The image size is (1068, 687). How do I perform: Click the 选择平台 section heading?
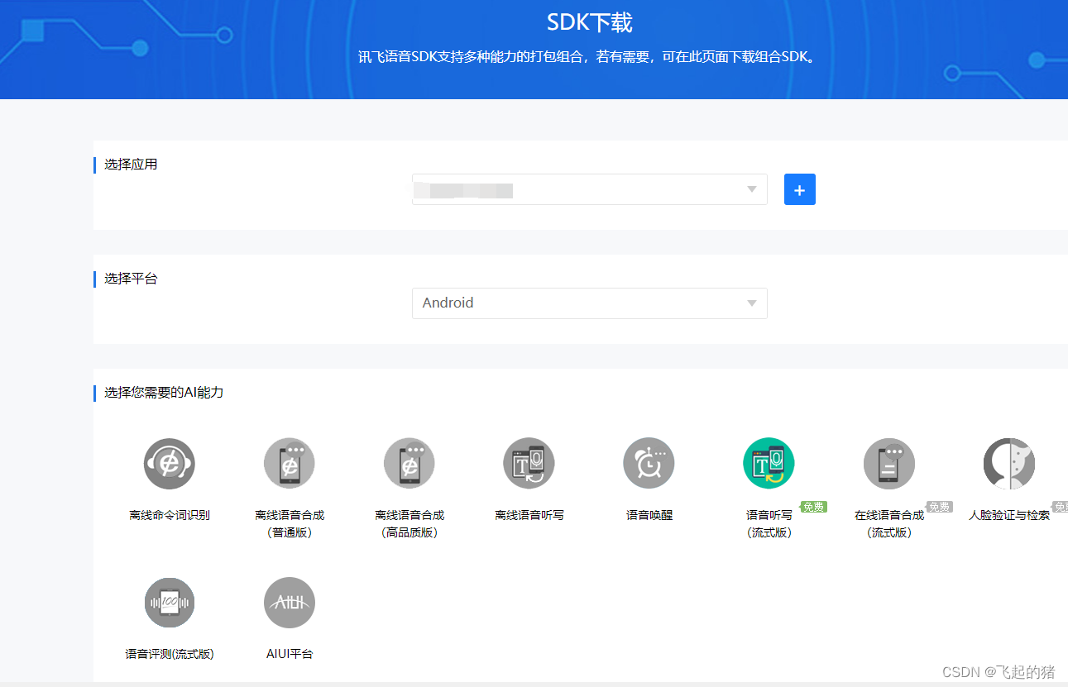pyautogui.click(x=131, y=279)
